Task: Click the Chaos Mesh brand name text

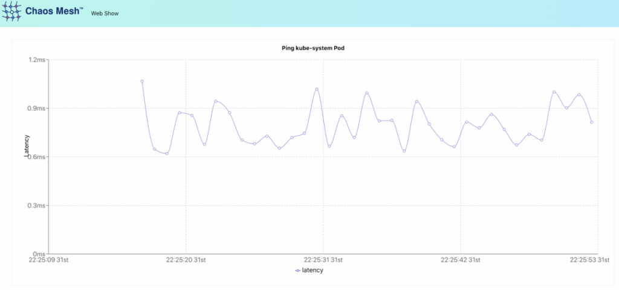Action: point(54,10)
